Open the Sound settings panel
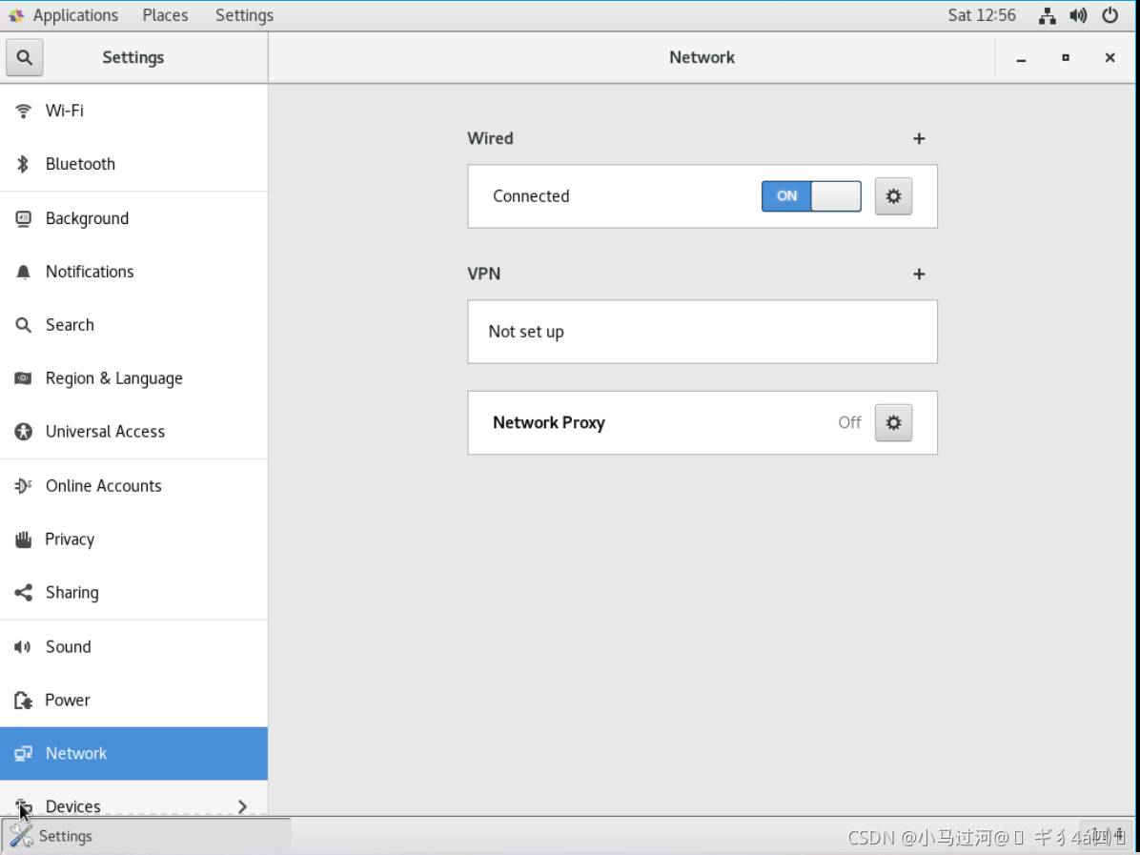Screen dimensions: 1140x855 point(69,647)
